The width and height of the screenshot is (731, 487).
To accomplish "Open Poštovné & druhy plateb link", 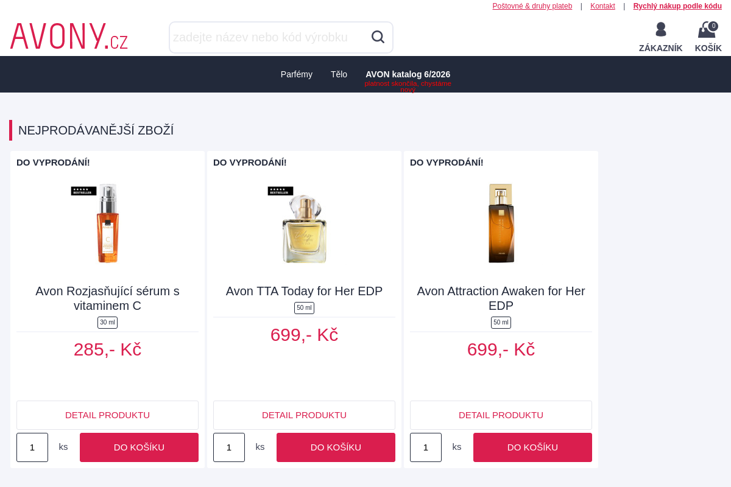I will click(532, 6).
